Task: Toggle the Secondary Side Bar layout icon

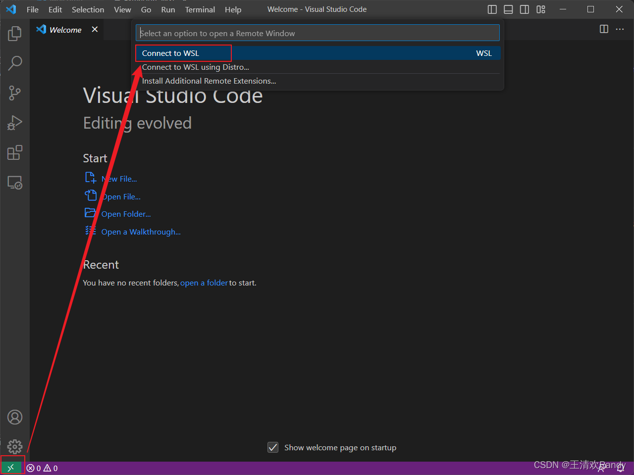Action: pyautogui.click(x=525, y=9)
